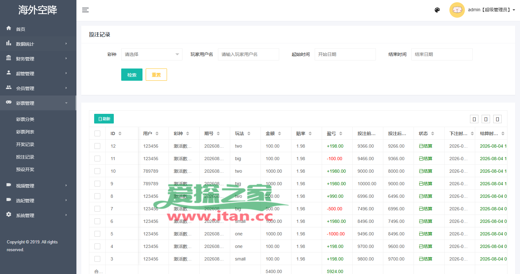
Task: Click the gamepad icon for 彩票管理
Action: tap(9, 102)
